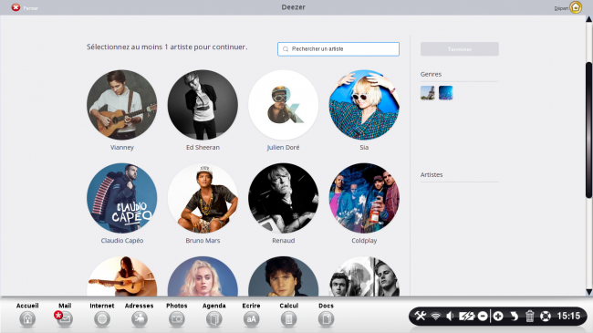
Task: Click the zoom-out minus icon
Action: click(483, 316)
